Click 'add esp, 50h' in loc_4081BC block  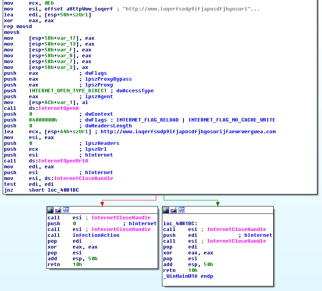[188, 265]
